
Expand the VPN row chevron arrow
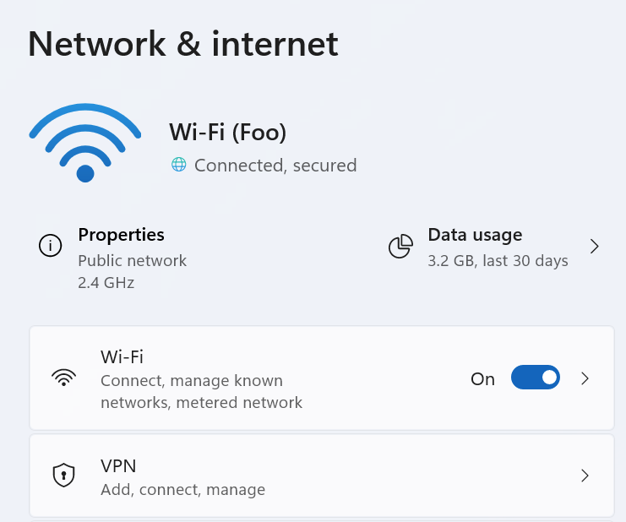click(585, 476)
